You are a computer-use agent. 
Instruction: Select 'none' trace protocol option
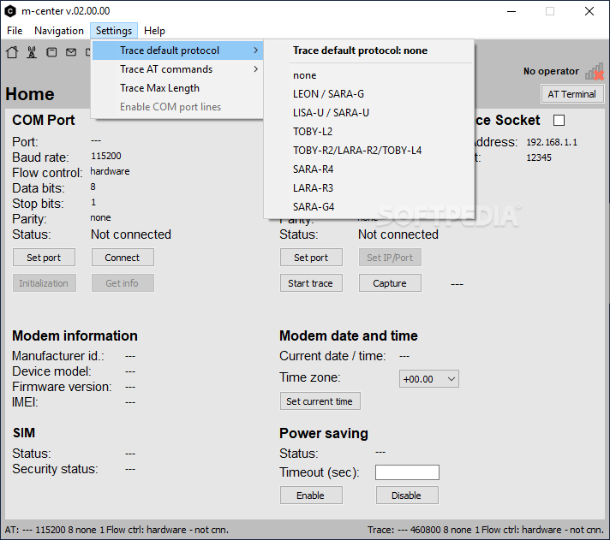tap(368, 75)
